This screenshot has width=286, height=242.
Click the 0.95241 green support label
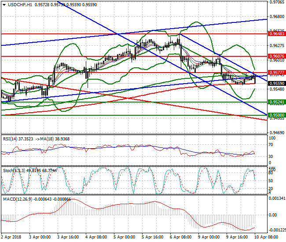[x=277, y=102]
